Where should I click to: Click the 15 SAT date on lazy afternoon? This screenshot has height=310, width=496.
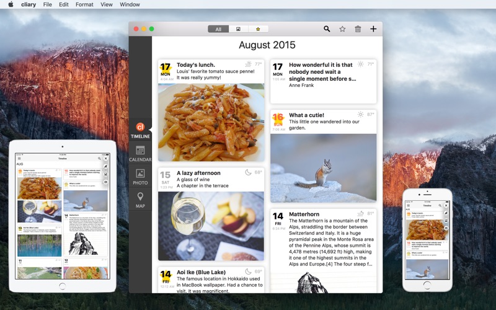[x=166, y=177]
